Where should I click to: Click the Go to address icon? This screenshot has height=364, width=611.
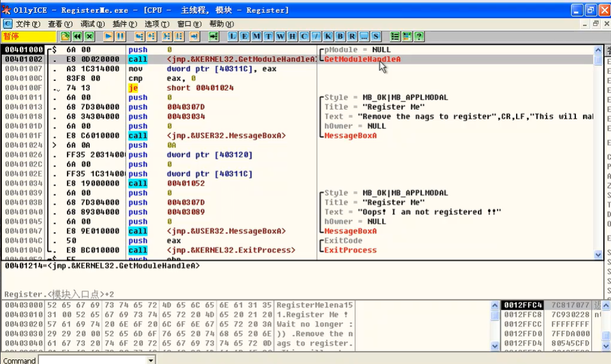[x=214, y=36]
